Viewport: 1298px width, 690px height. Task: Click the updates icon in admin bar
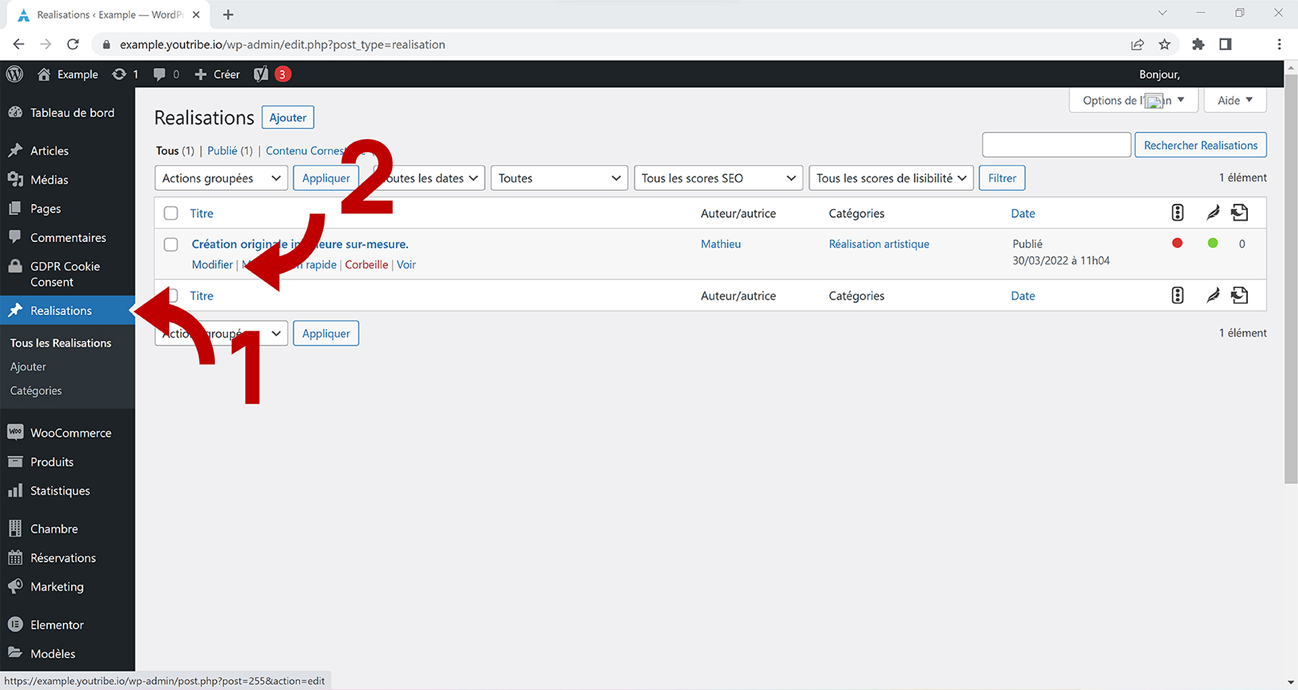click(120, 74)
